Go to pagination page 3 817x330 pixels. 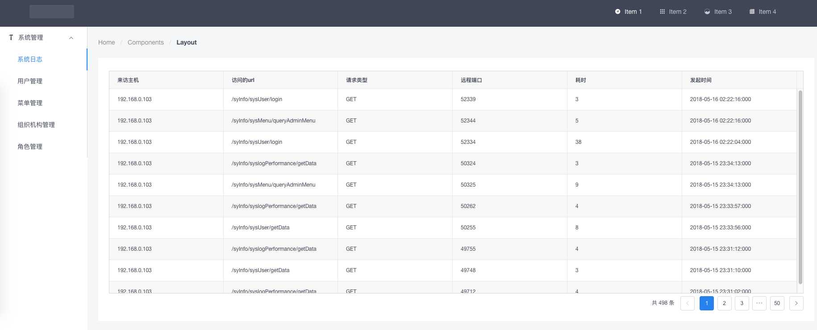[x=742, y=303]
